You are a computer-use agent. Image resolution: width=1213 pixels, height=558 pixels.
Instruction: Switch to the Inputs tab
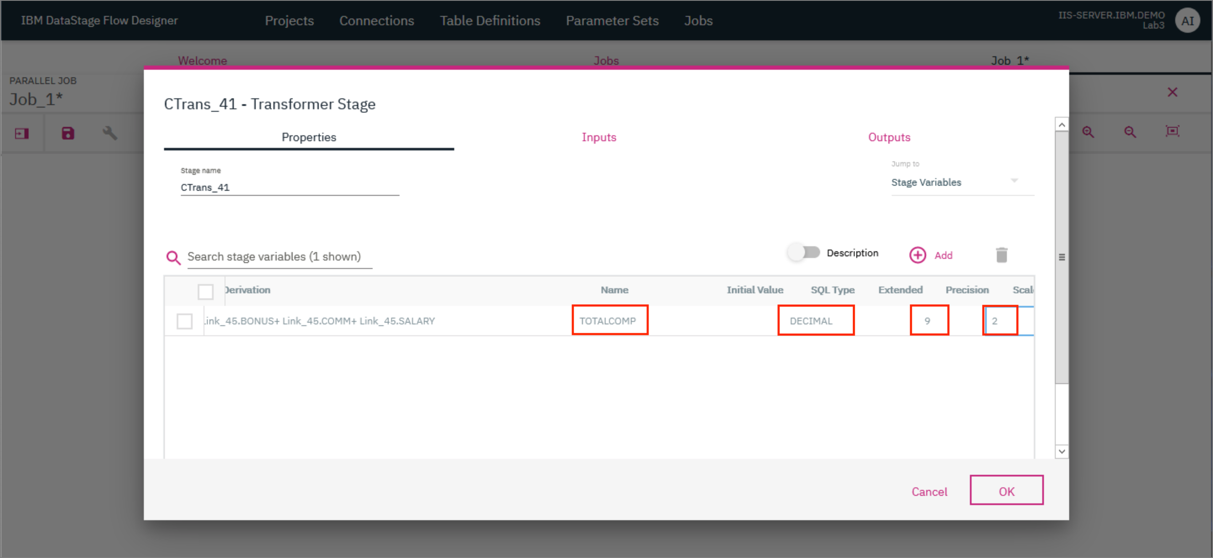pyautogui.click(x=599, y=137)
